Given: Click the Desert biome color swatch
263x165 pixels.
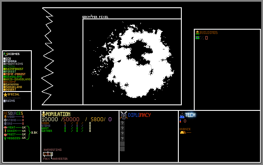Looking at the screenshot, I should point(5,90).
